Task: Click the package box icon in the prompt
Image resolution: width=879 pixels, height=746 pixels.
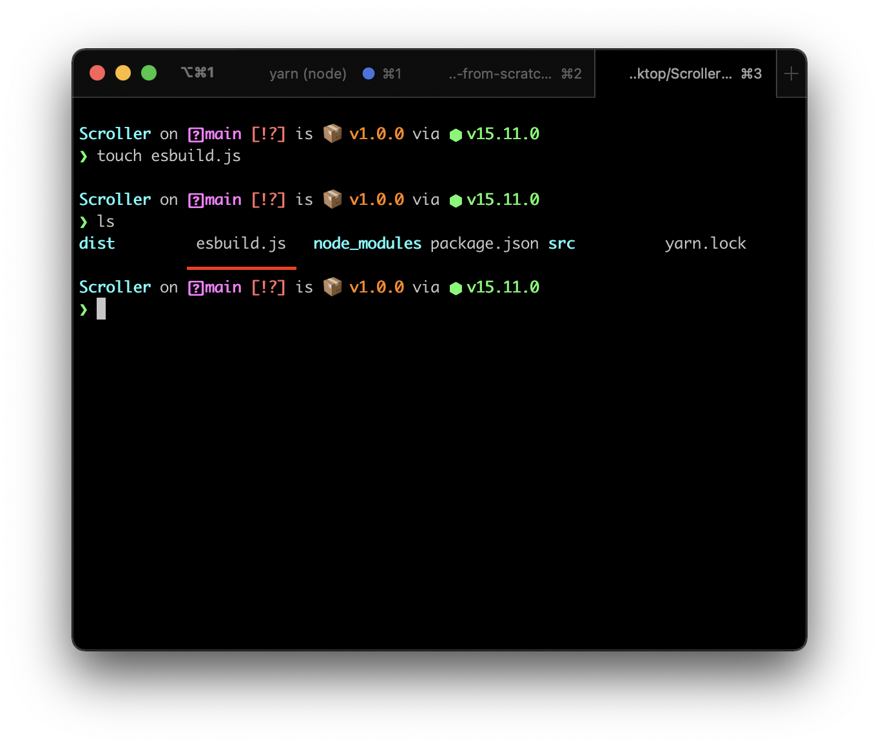Action: point(333,133)
